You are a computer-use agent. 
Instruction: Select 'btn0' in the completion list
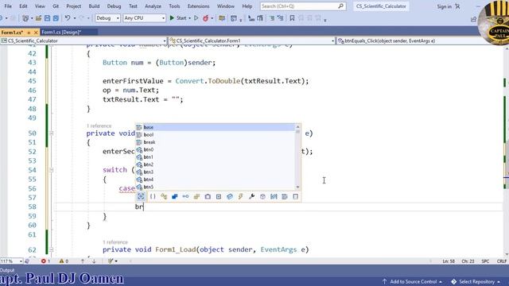pos(215,149)
